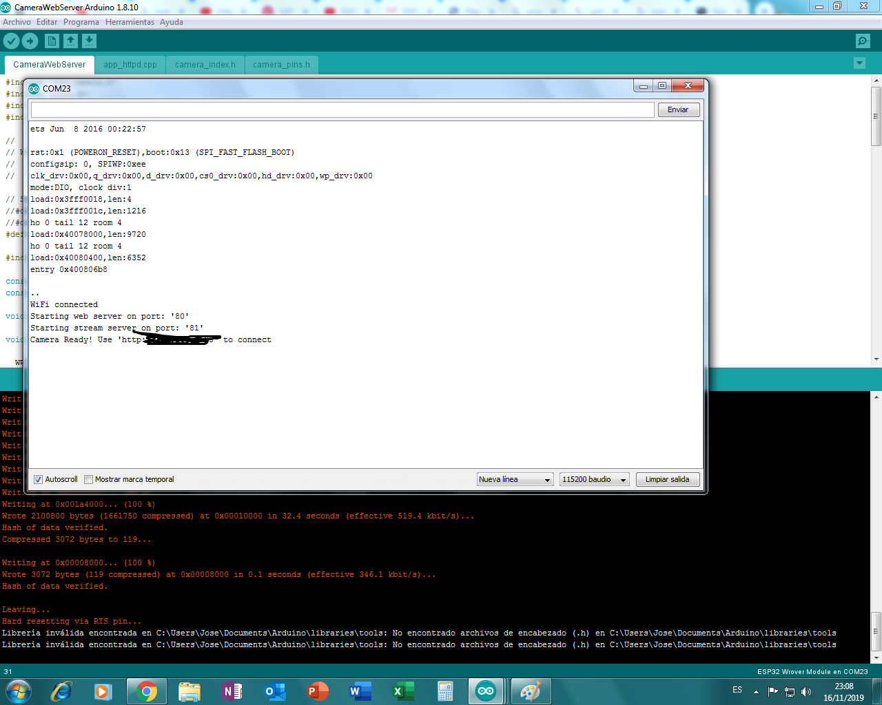Screen dimensions: 882x705
Task: Click the Arduino window title icon
Action: 6,7
